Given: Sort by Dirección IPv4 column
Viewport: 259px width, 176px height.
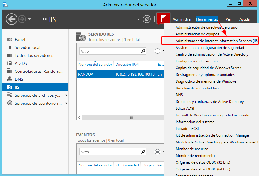Looking at the screenshot, I should click(x=127, y=65).
